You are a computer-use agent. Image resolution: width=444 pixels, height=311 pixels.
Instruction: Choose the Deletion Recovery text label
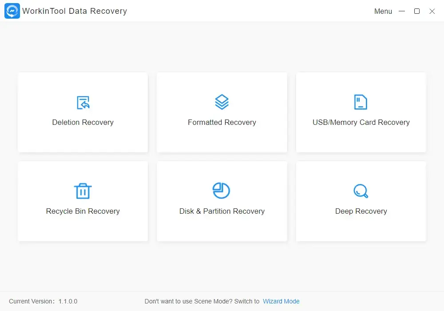tap(83, 122)
